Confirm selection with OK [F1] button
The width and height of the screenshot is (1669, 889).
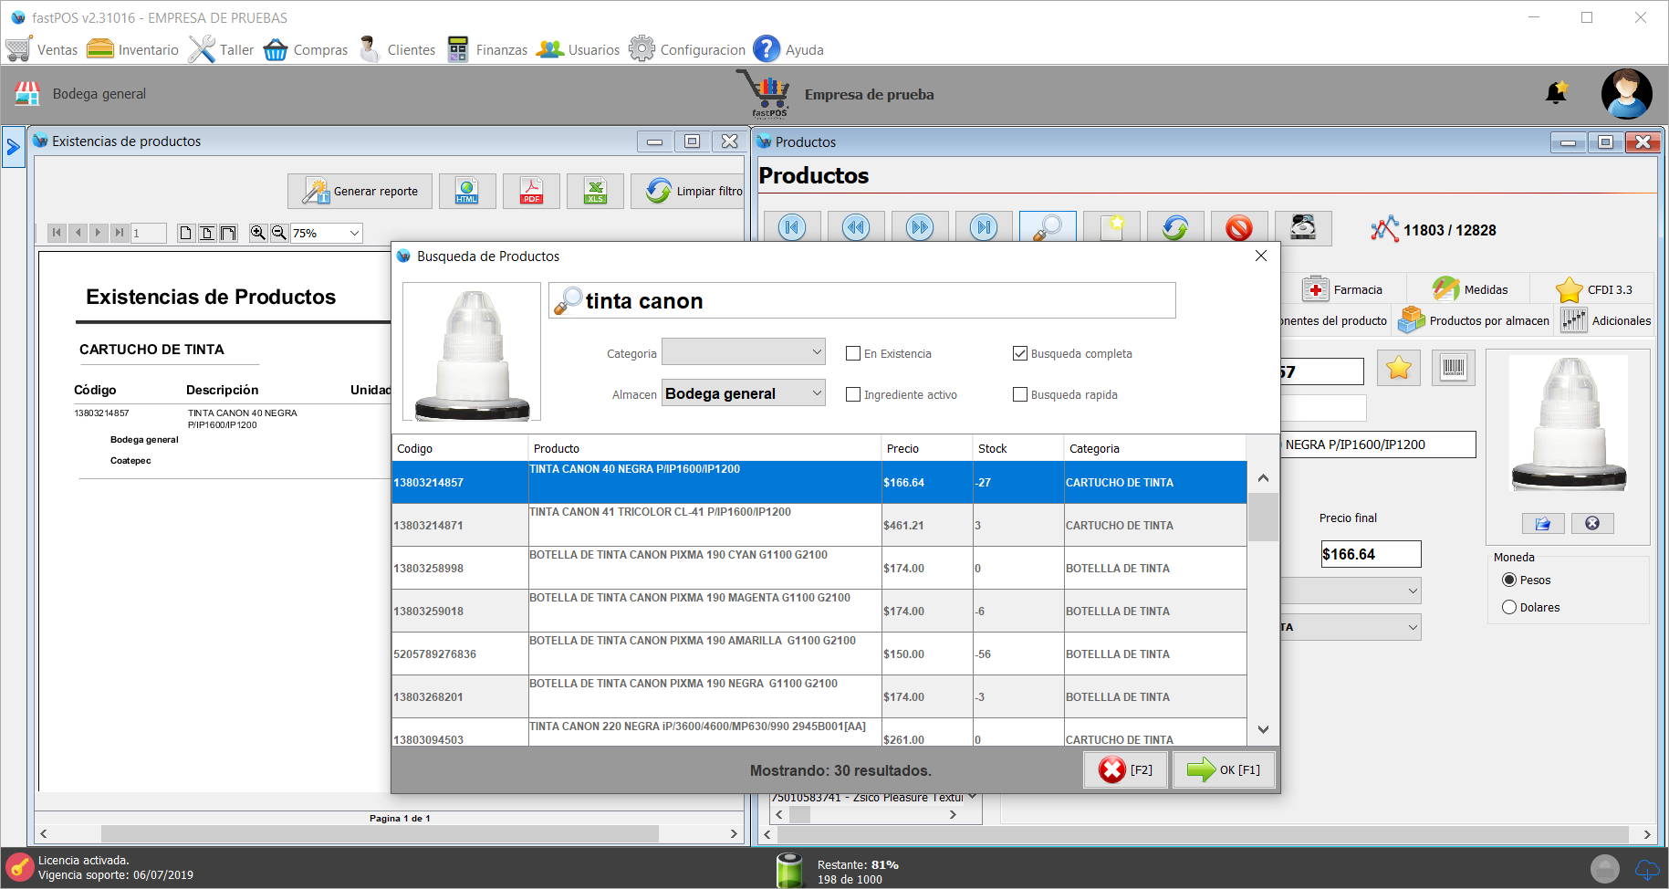tap(1224, 769)
